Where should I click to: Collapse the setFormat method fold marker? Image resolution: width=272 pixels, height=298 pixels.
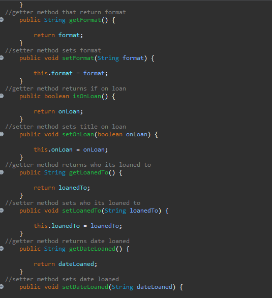point(2,58)
